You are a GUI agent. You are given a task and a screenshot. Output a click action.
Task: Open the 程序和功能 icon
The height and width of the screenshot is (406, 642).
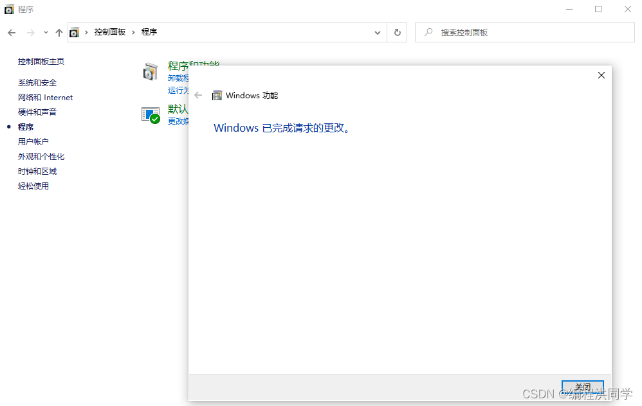pos(150,72)
